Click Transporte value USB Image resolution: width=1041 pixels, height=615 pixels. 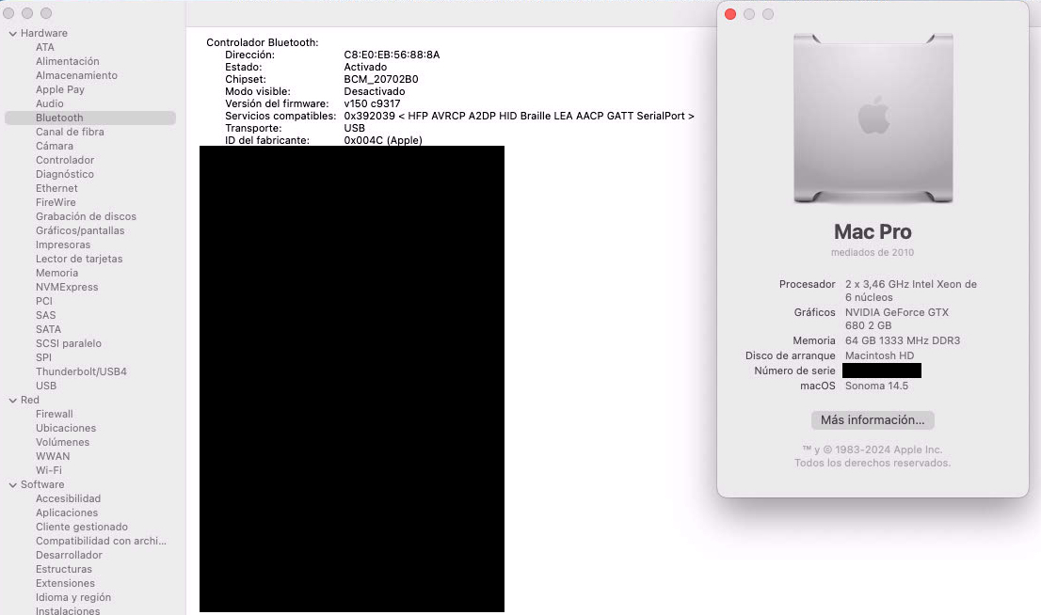tap(355, 128)
